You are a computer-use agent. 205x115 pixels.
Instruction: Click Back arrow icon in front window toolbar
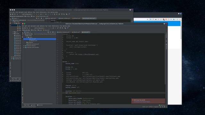point(29,28)
